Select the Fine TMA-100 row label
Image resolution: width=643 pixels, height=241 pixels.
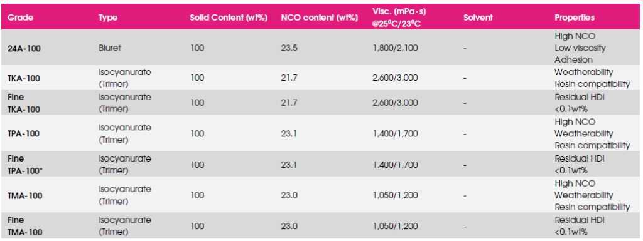click(x=25, y=227)
